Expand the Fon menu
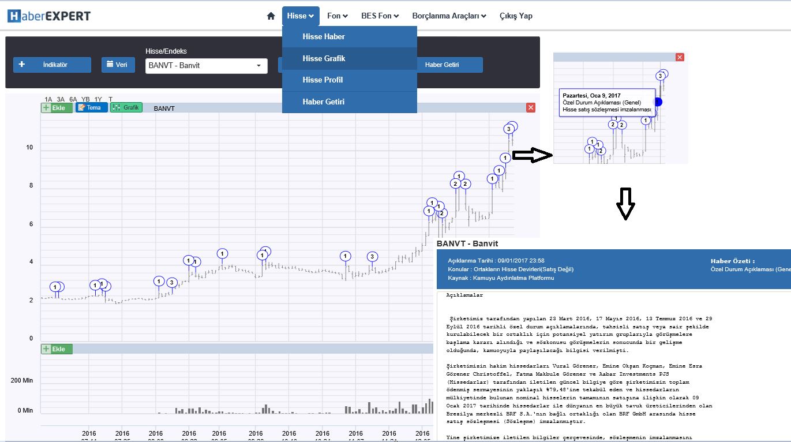The width and height of the screenshot is (791, 442). coord(337,16)
